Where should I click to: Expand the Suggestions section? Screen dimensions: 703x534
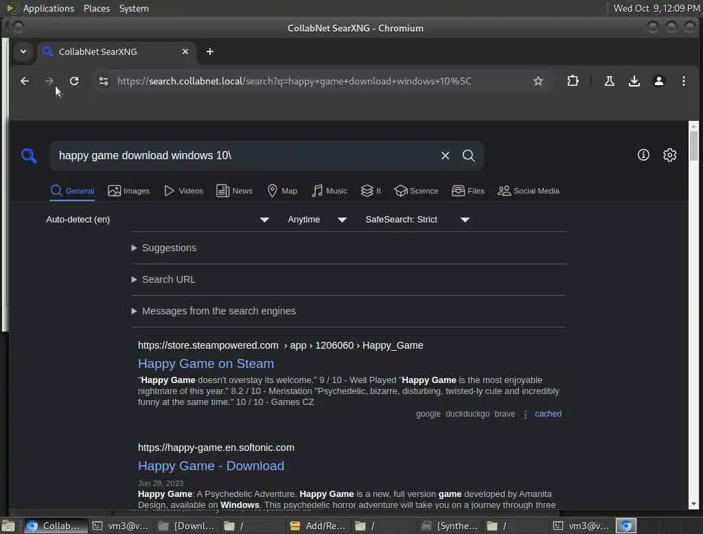pyautogui.click(x=164, y=248)
